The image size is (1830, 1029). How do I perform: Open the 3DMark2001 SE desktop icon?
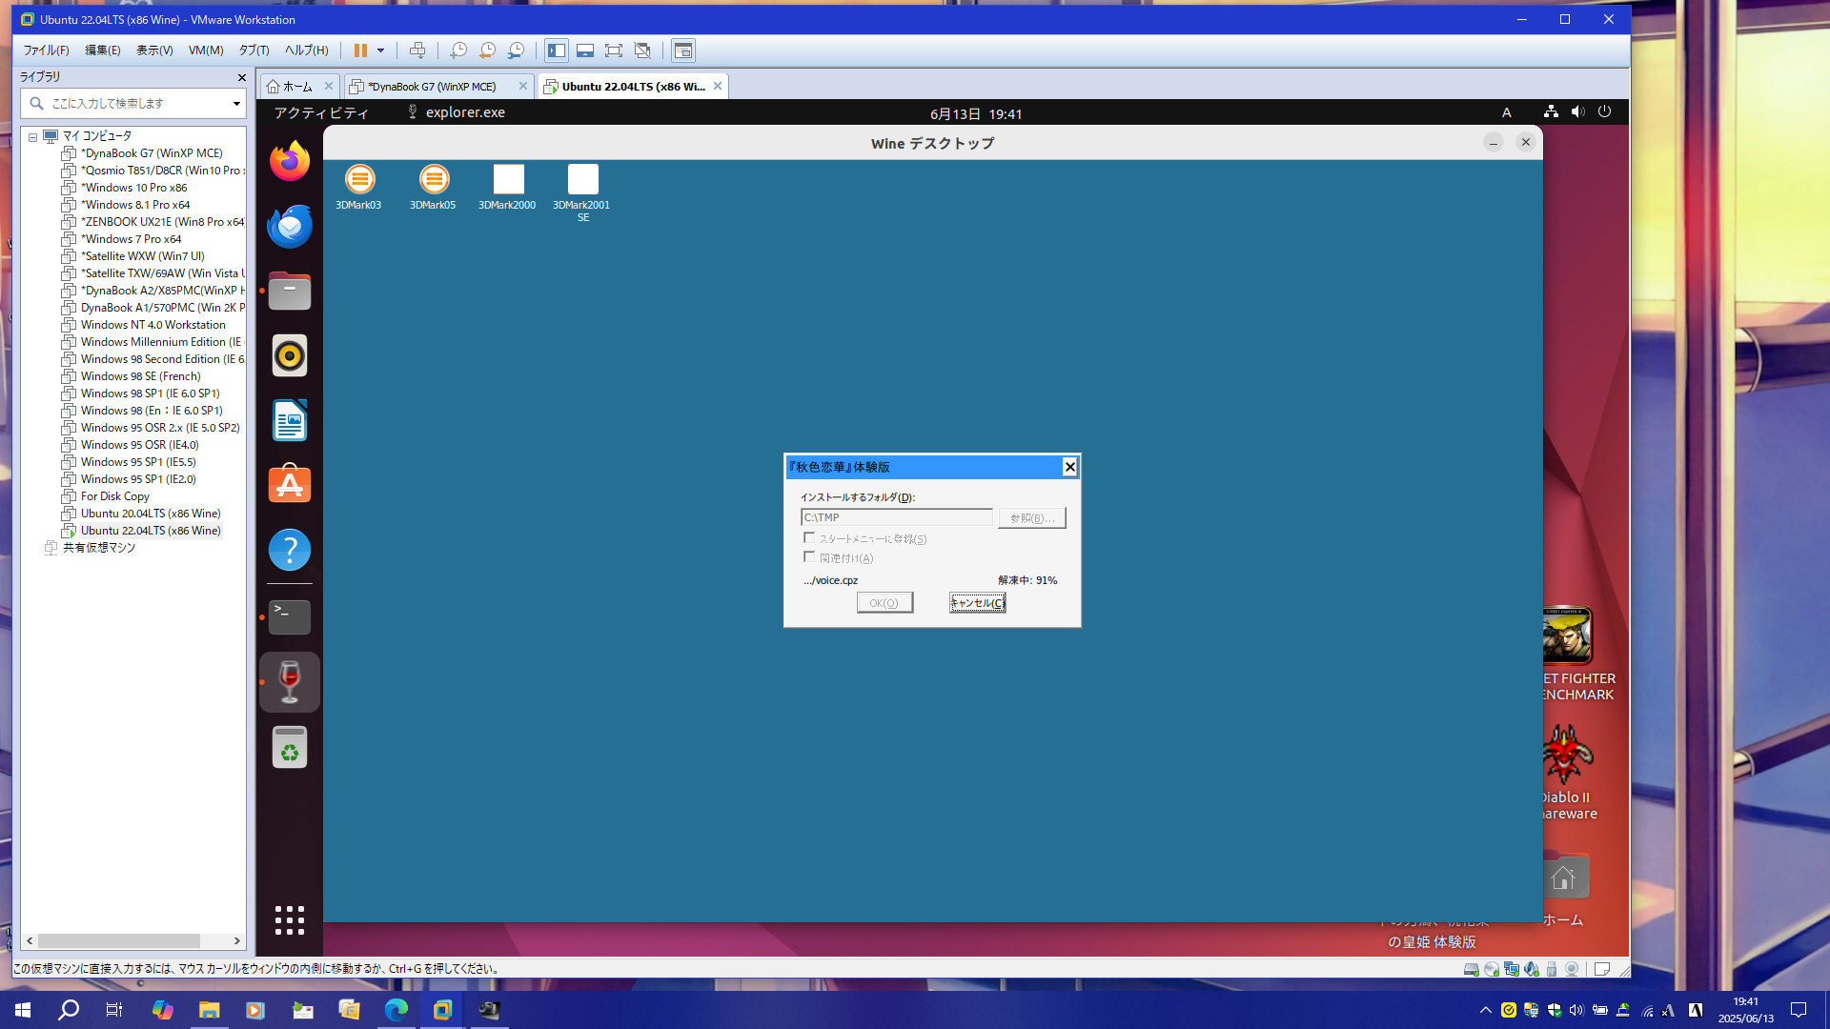pyautogui.click(x=582, y=193)
